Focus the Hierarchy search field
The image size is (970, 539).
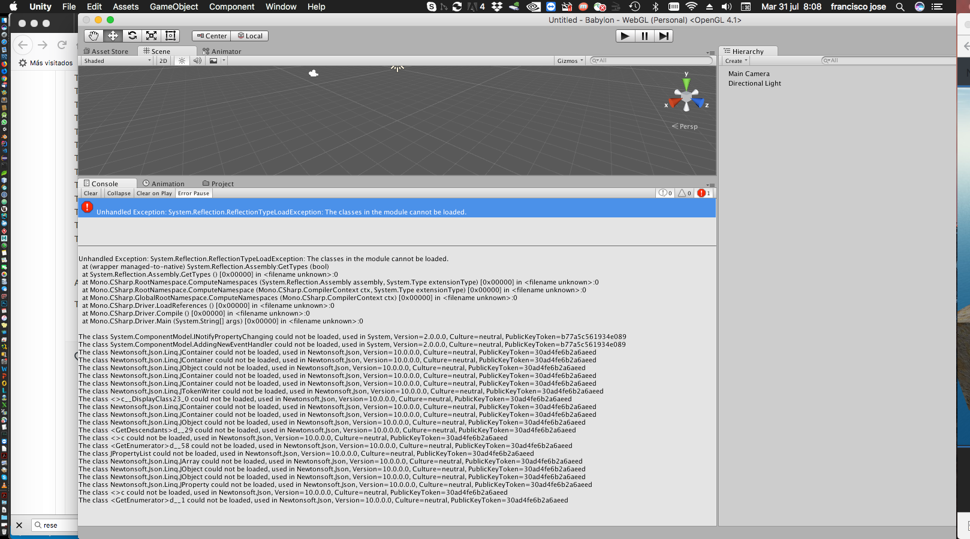(x=888, y=60)
